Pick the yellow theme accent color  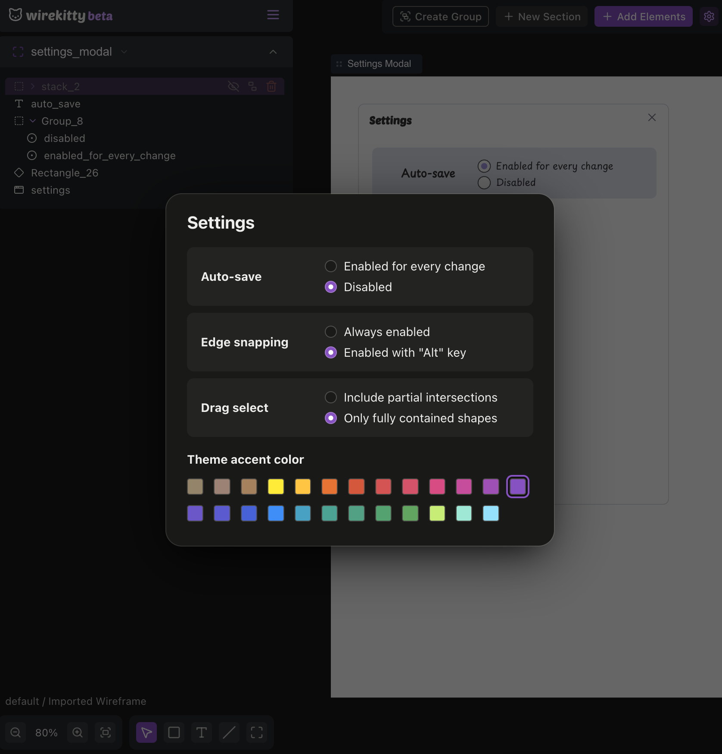(x=276, y=486)
